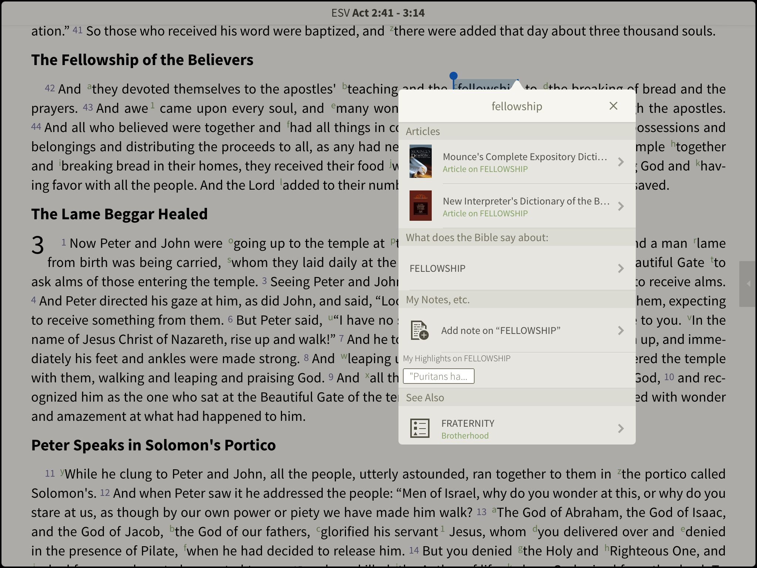Tap heading Peter Speaks in Solomon's Portico
Image resolution: width=757 pixels, height=568 pixels.
(153, 445)
